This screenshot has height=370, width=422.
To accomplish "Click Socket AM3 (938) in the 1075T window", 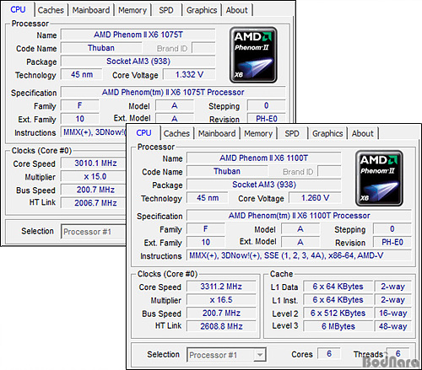I will tap(138, 62).
